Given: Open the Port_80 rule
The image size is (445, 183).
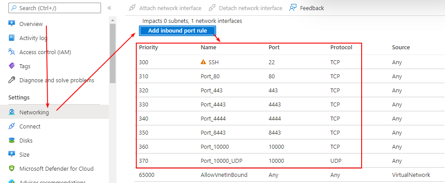Looking at the screenshot, I should tap(210, 77).
